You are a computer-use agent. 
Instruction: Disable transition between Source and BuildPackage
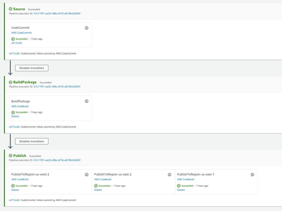(x=31, y=68)
